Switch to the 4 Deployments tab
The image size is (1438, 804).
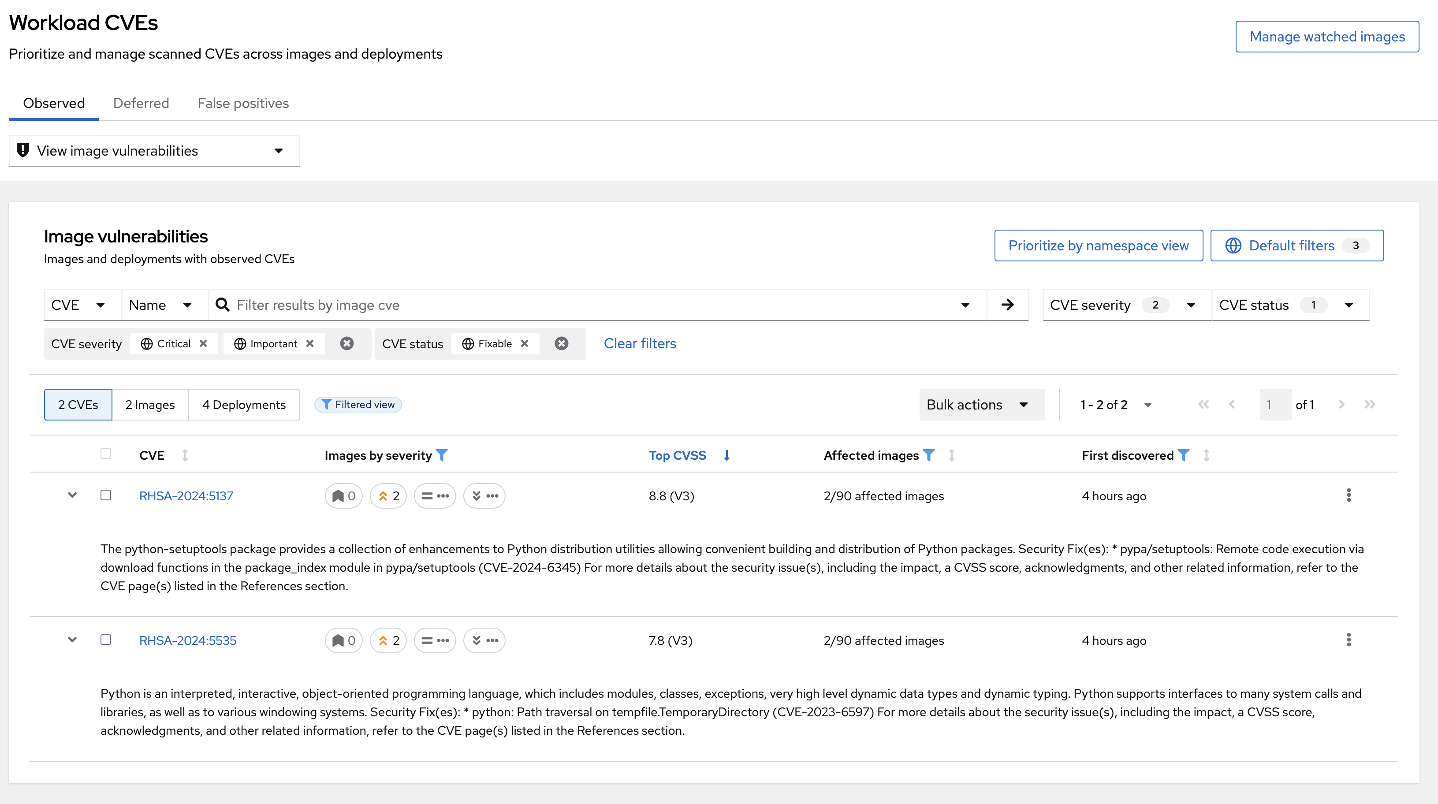(243, 405)
